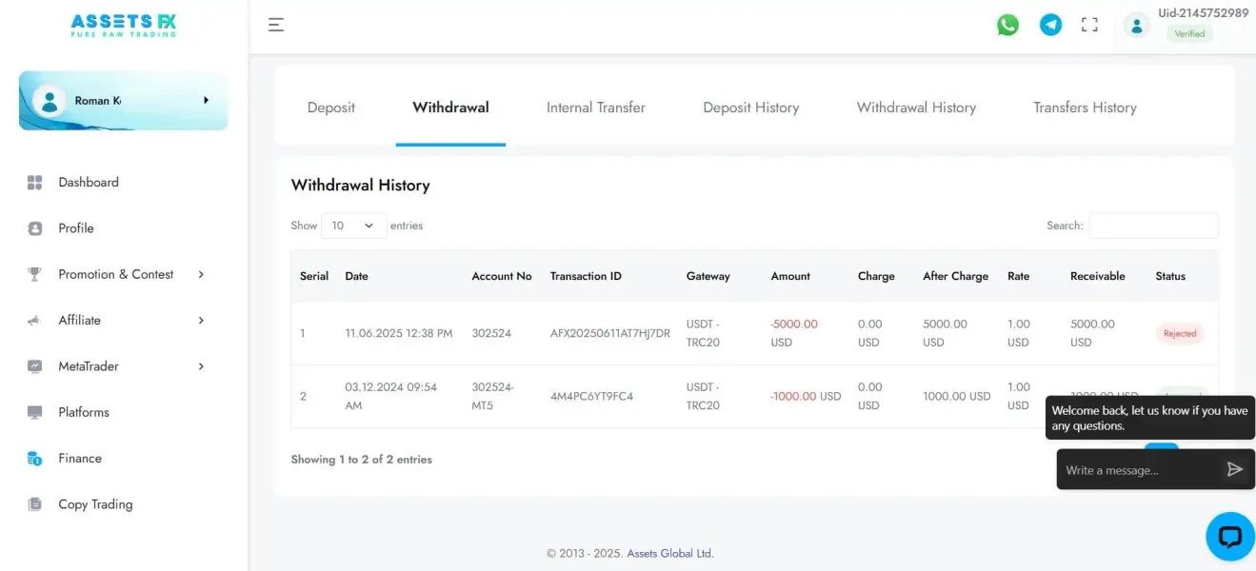Select the Internal Transfer tab
Screen dimensions: 1256x571
coord(596,108)
